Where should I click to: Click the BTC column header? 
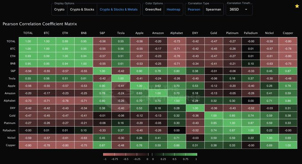point(47,33)
